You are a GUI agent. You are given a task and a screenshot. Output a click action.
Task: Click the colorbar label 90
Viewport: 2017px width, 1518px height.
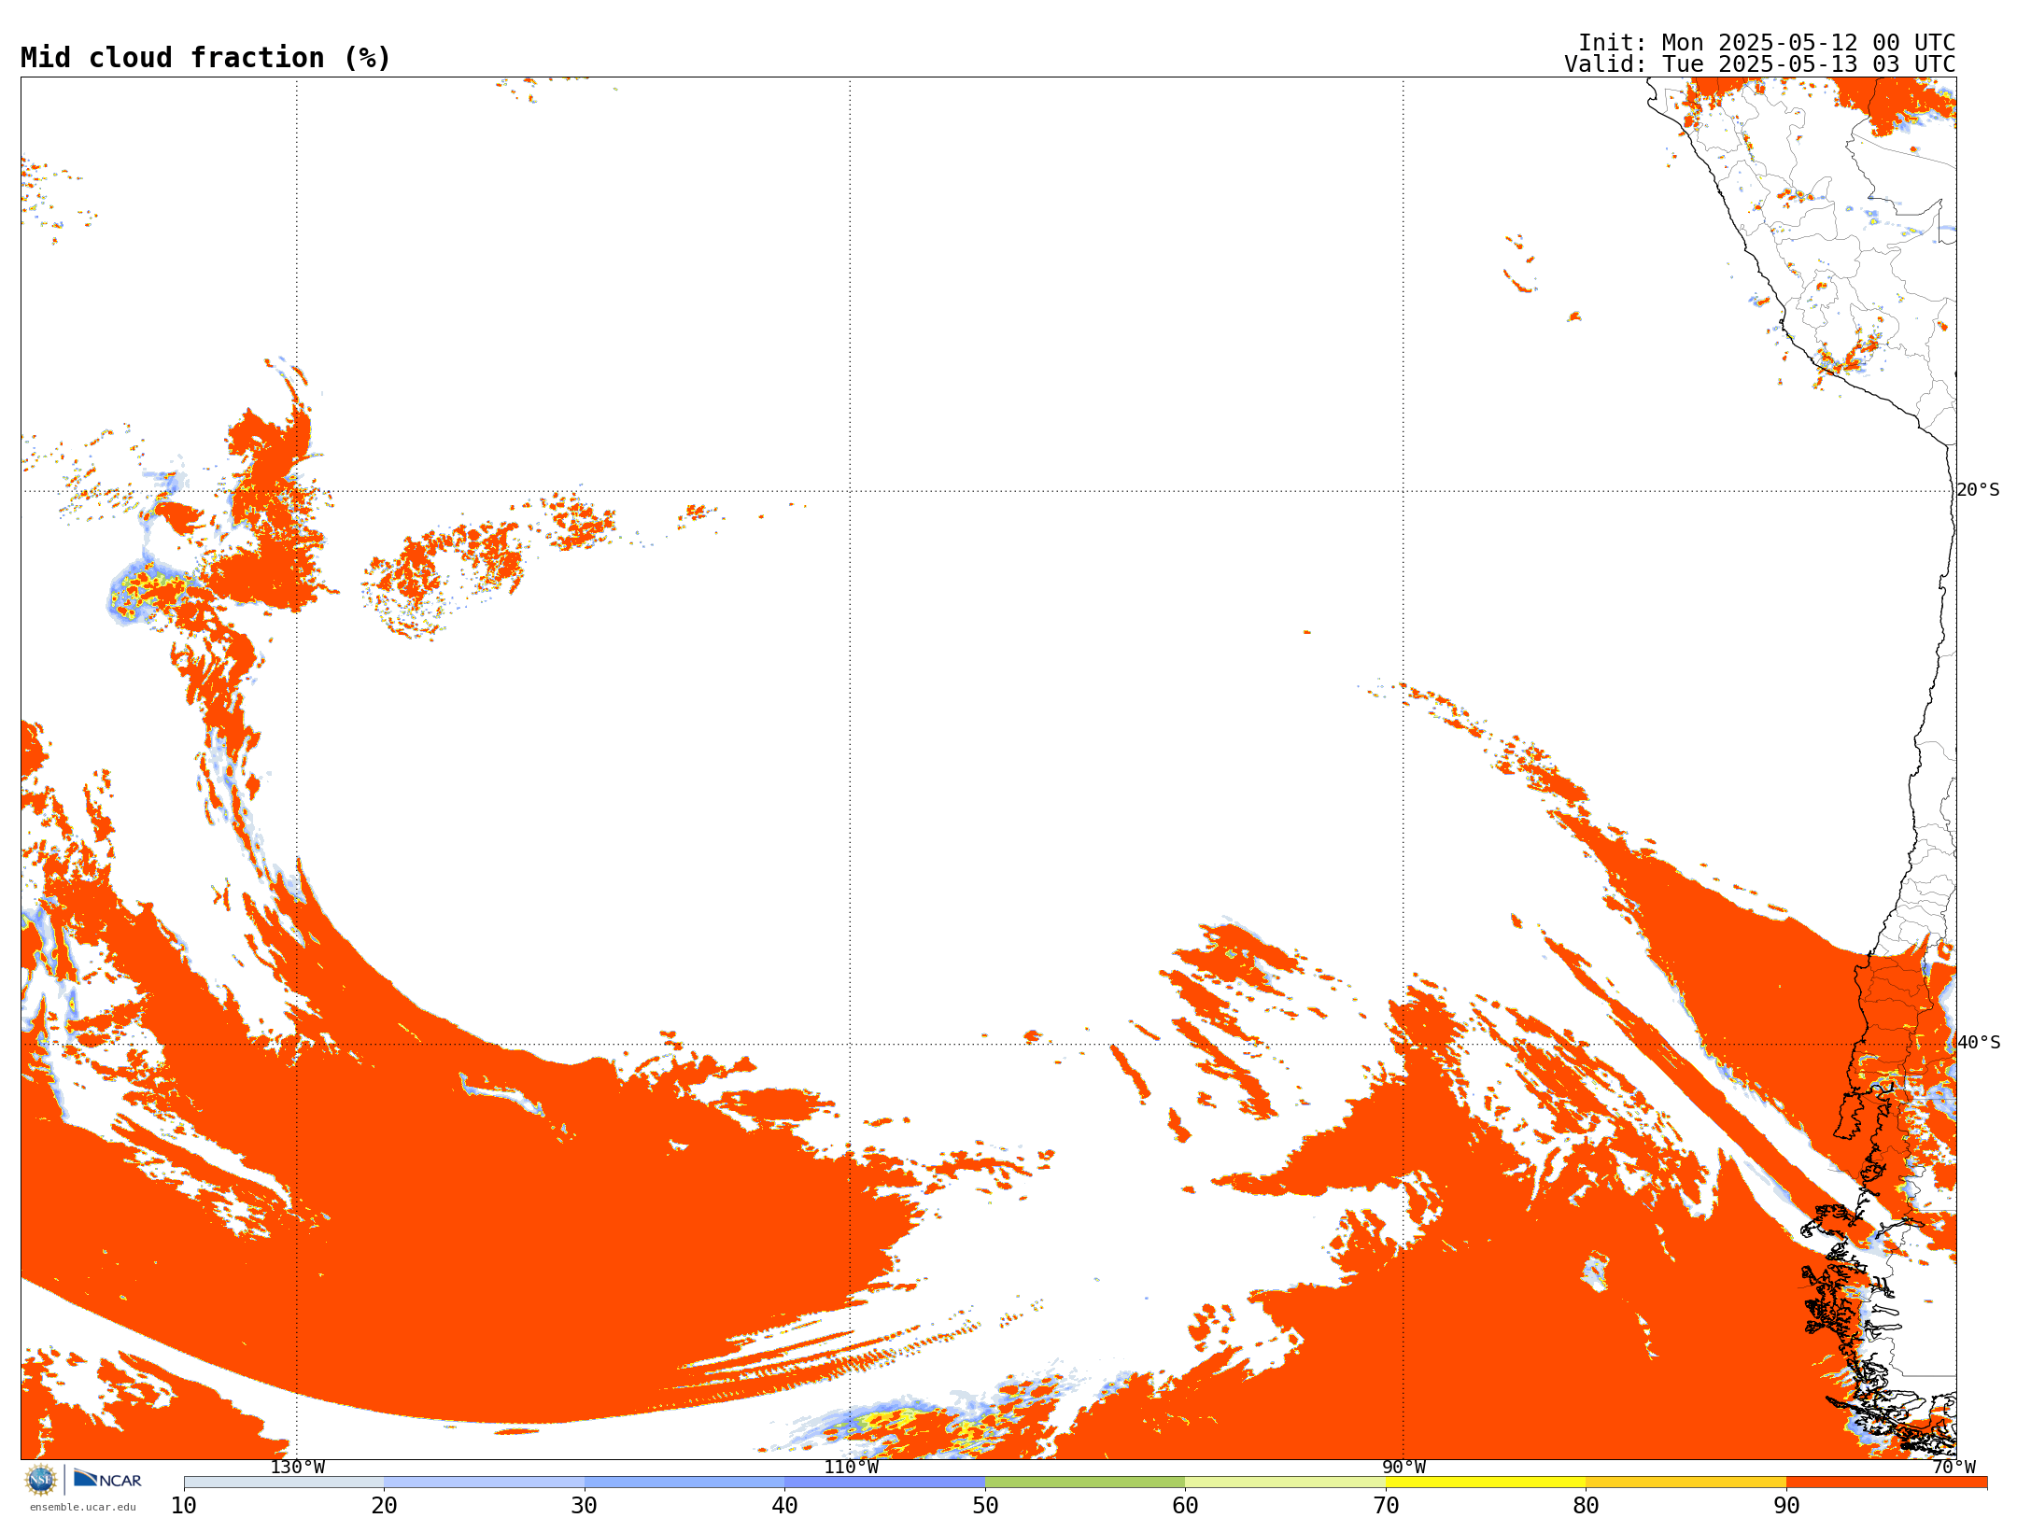[x=1786, y=1505]
